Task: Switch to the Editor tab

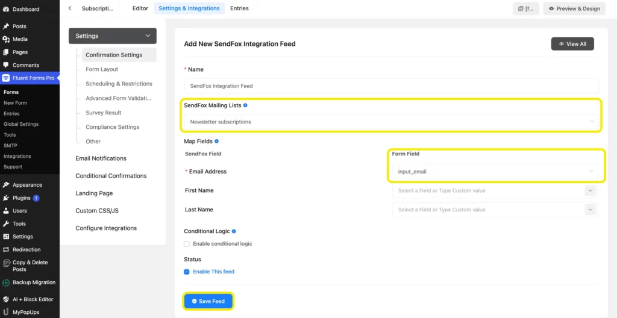Action: tap(140, 8)
